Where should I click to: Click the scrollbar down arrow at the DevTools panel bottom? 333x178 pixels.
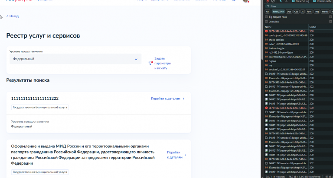coord(262,177)
